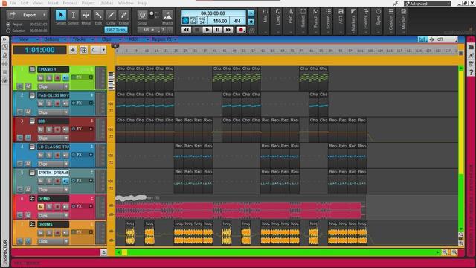Toggle audio engine in transport module
The width and height of the screenshot is (476, 268).
(x=185, y=21)
